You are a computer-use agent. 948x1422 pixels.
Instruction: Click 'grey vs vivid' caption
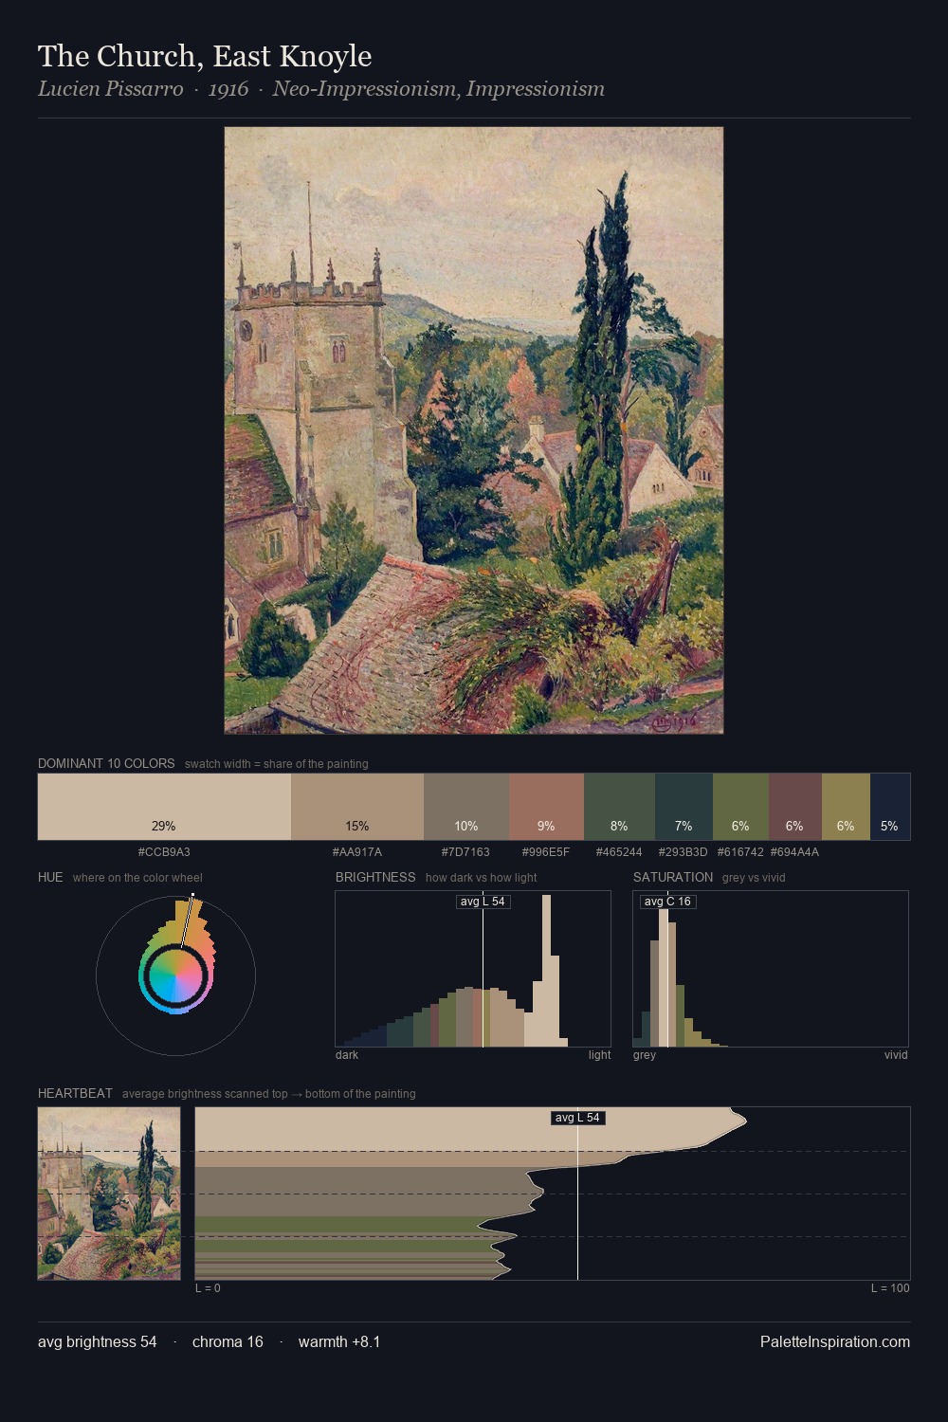click(754, 878)
